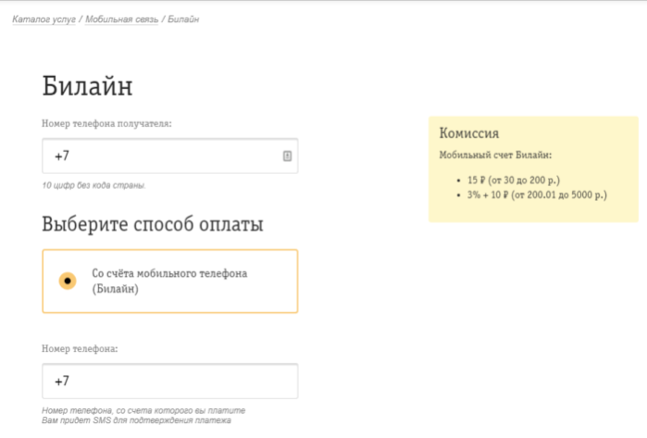Click the Со счёта мобильного телефона (Билайн) option box

pos(170,282)
